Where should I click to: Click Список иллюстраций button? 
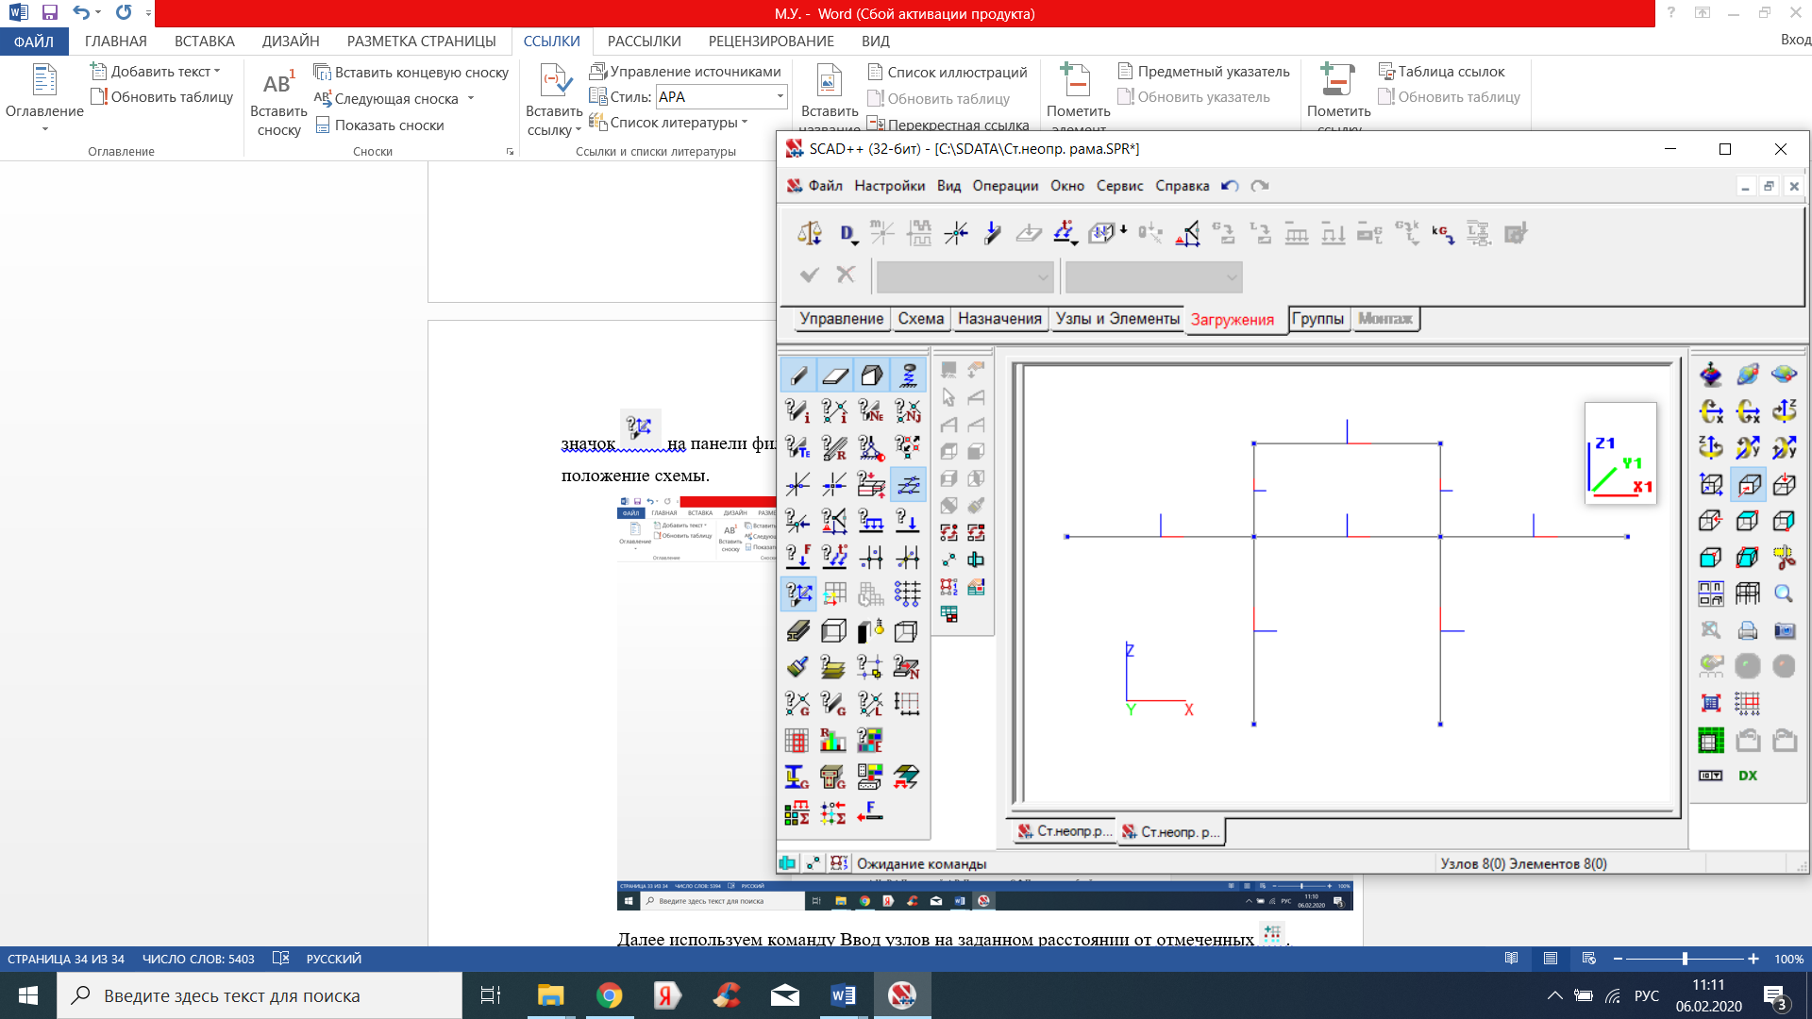pyautogui.click(x=947, y=73)
